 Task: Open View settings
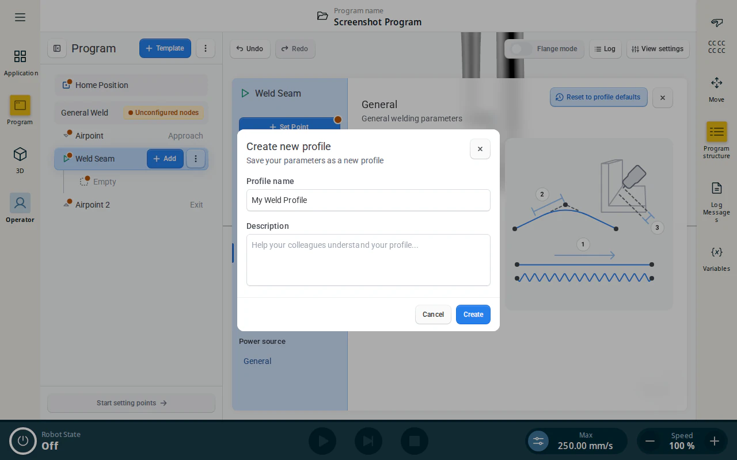point(658,49)
